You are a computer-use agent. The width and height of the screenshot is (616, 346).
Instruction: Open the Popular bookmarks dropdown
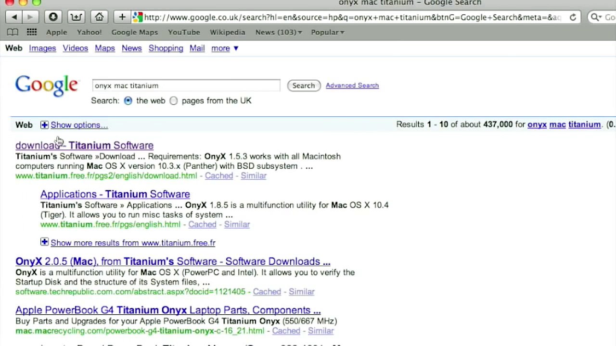click(328, 32)
